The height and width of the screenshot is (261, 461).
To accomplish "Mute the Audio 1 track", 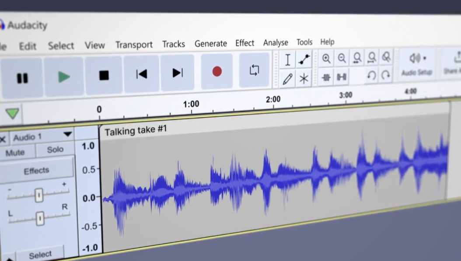I will pos(15,153).
